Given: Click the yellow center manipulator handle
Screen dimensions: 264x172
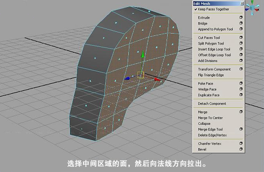Looking at the screenshot, I should tap(141, 75).
